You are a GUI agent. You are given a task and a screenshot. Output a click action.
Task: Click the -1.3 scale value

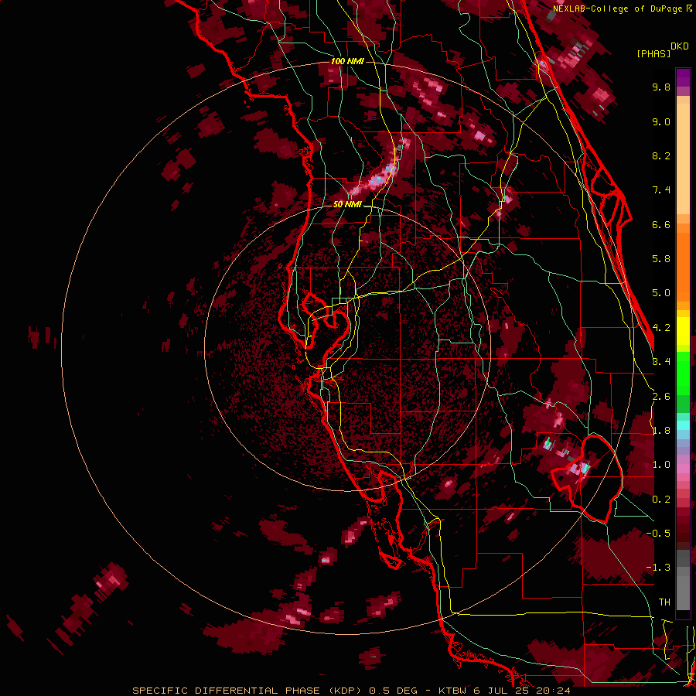coord(658,568)
